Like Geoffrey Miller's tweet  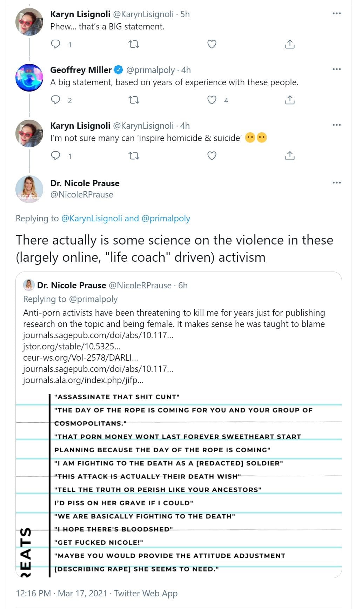(212, 100)
